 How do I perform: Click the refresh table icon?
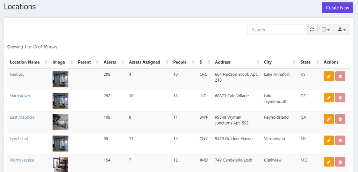point(312,30)
